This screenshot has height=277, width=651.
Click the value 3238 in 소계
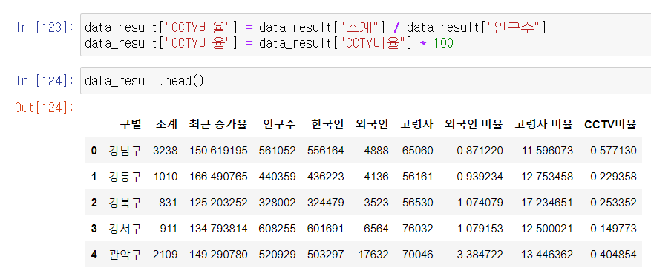(166, 151)
